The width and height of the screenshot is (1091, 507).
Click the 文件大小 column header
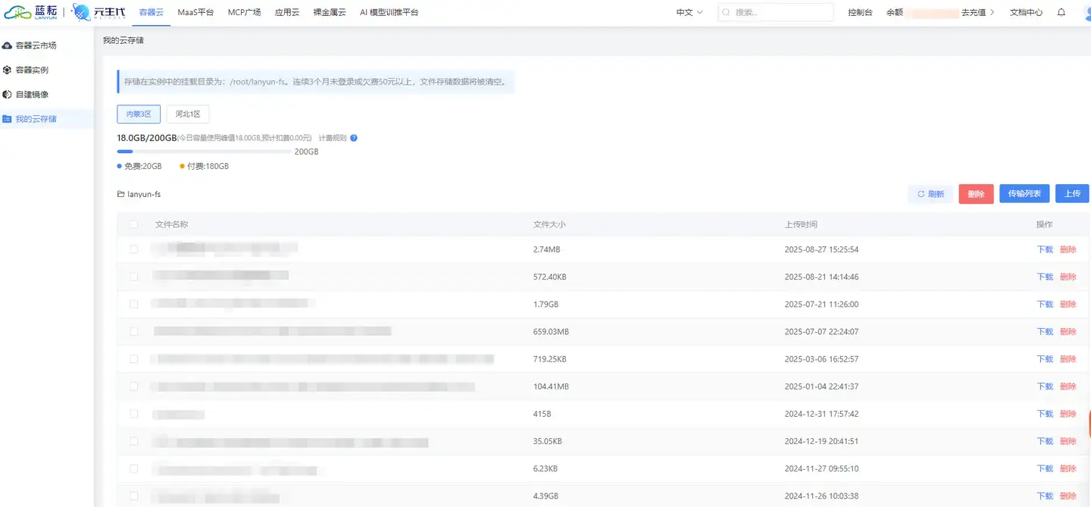549,224
